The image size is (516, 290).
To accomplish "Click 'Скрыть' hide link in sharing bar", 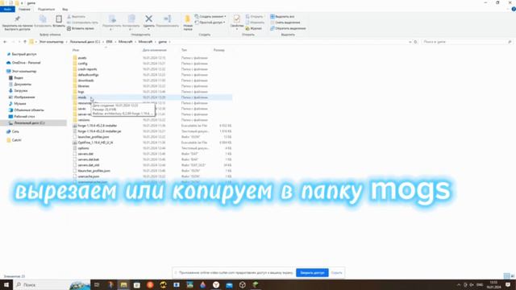I will pyautogui.click(x=336, y=272).
